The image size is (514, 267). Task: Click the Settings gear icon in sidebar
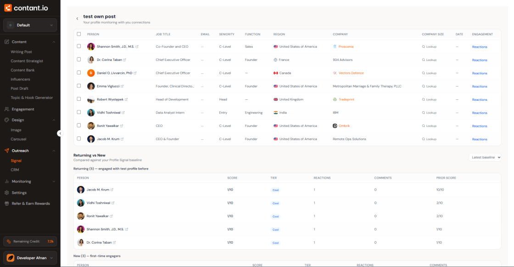pos(6,193)
